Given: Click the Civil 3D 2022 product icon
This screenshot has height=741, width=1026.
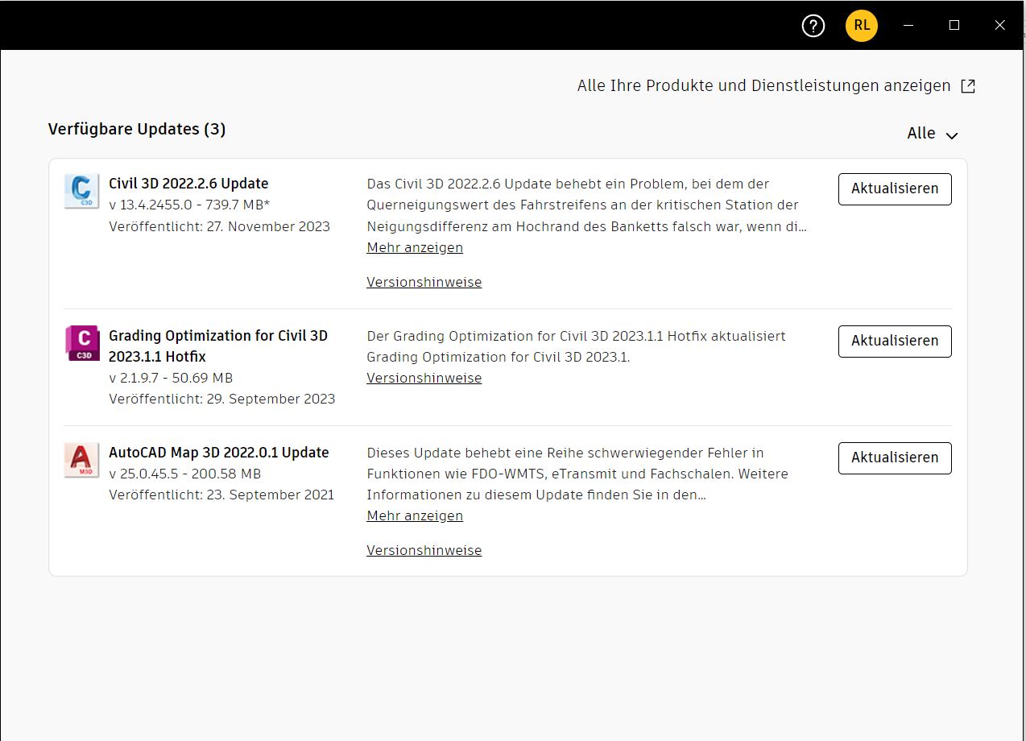Looking at the screenshot, I should coord(81,191).
